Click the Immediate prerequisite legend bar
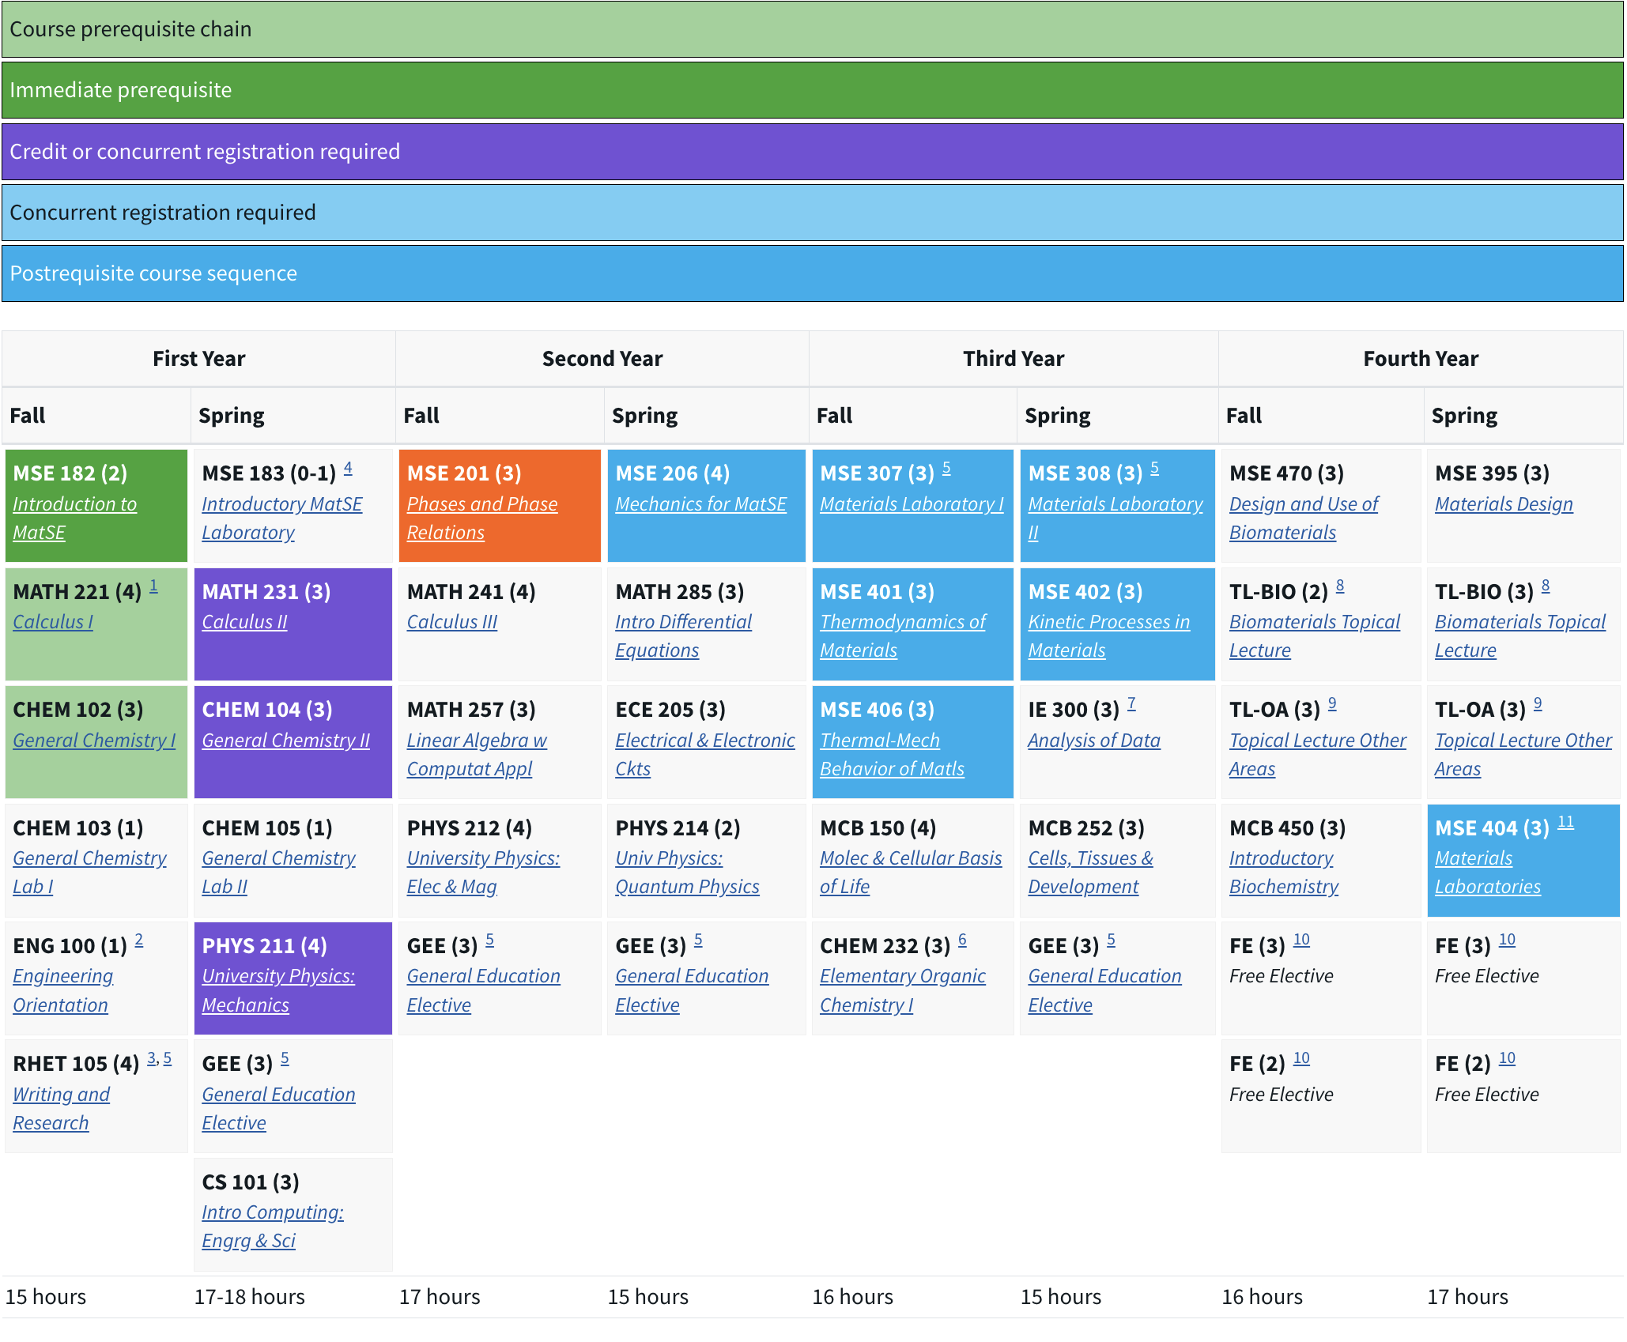The width and height of the screenshot is (1627, 1342). [x=813, y=90]
